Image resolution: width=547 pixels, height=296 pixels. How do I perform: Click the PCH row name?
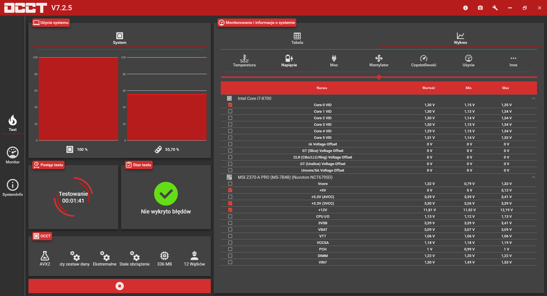click(x=323, y=249)
